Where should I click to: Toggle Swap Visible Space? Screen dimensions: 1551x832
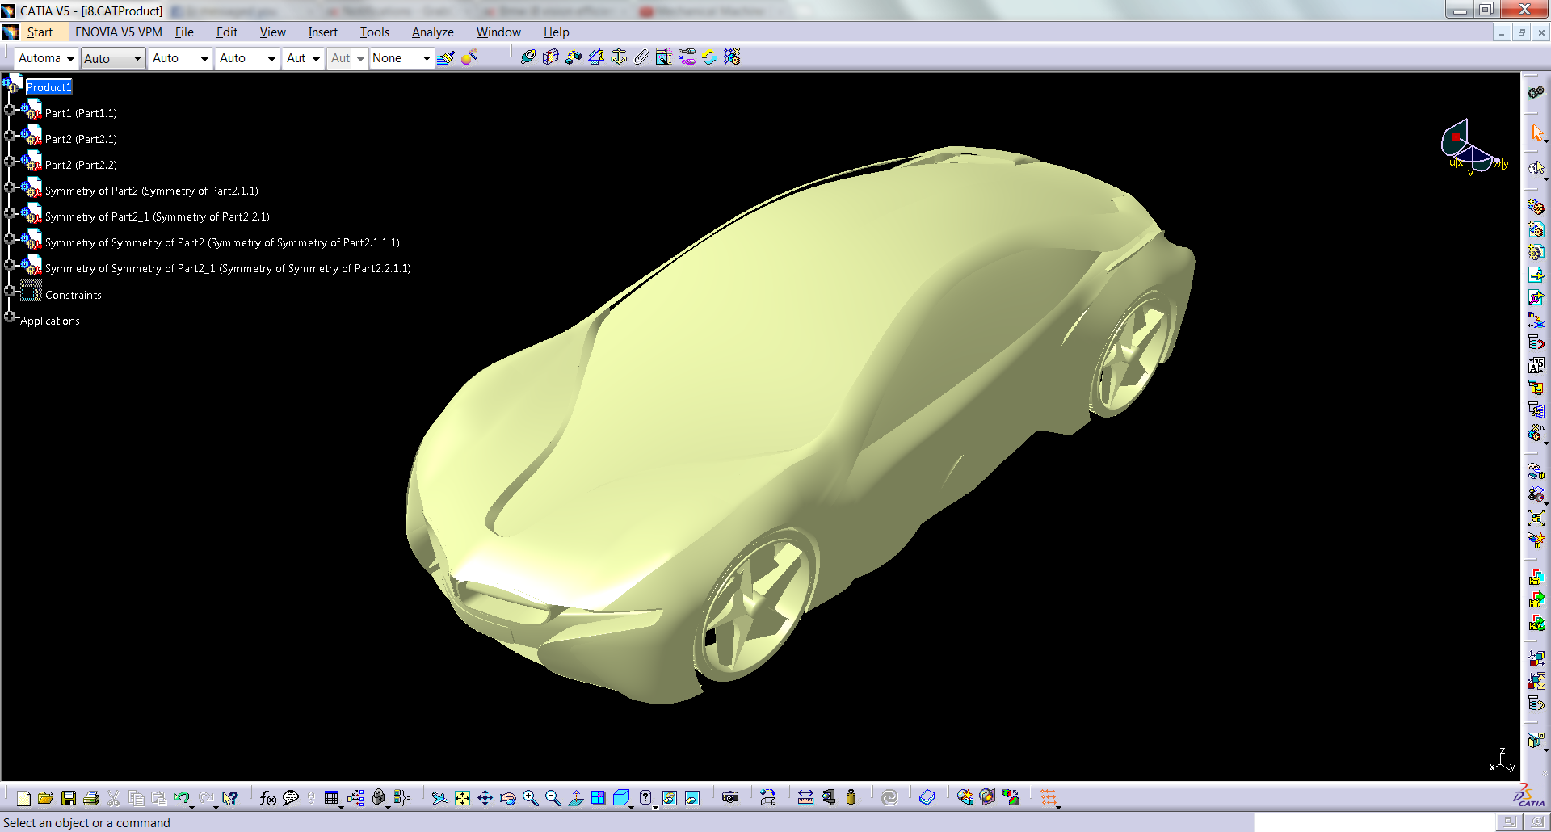(691, 798)
